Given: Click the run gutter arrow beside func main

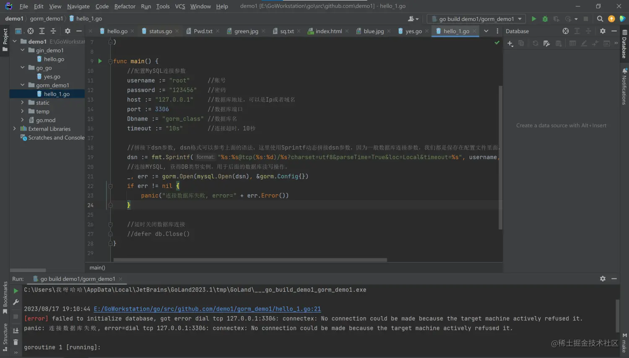Looking at the screenshot, I should (x=100, y=61).
